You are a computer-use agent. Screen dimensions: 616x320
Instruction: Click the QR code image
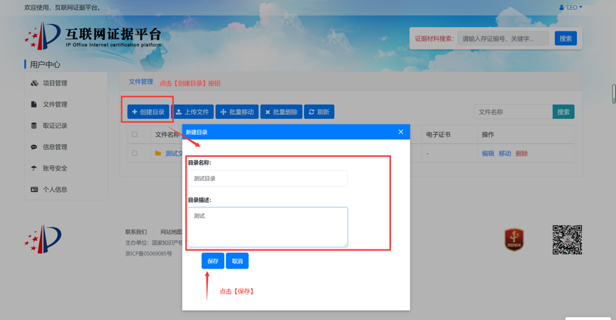pyautogui.click(x=567, y=240)
